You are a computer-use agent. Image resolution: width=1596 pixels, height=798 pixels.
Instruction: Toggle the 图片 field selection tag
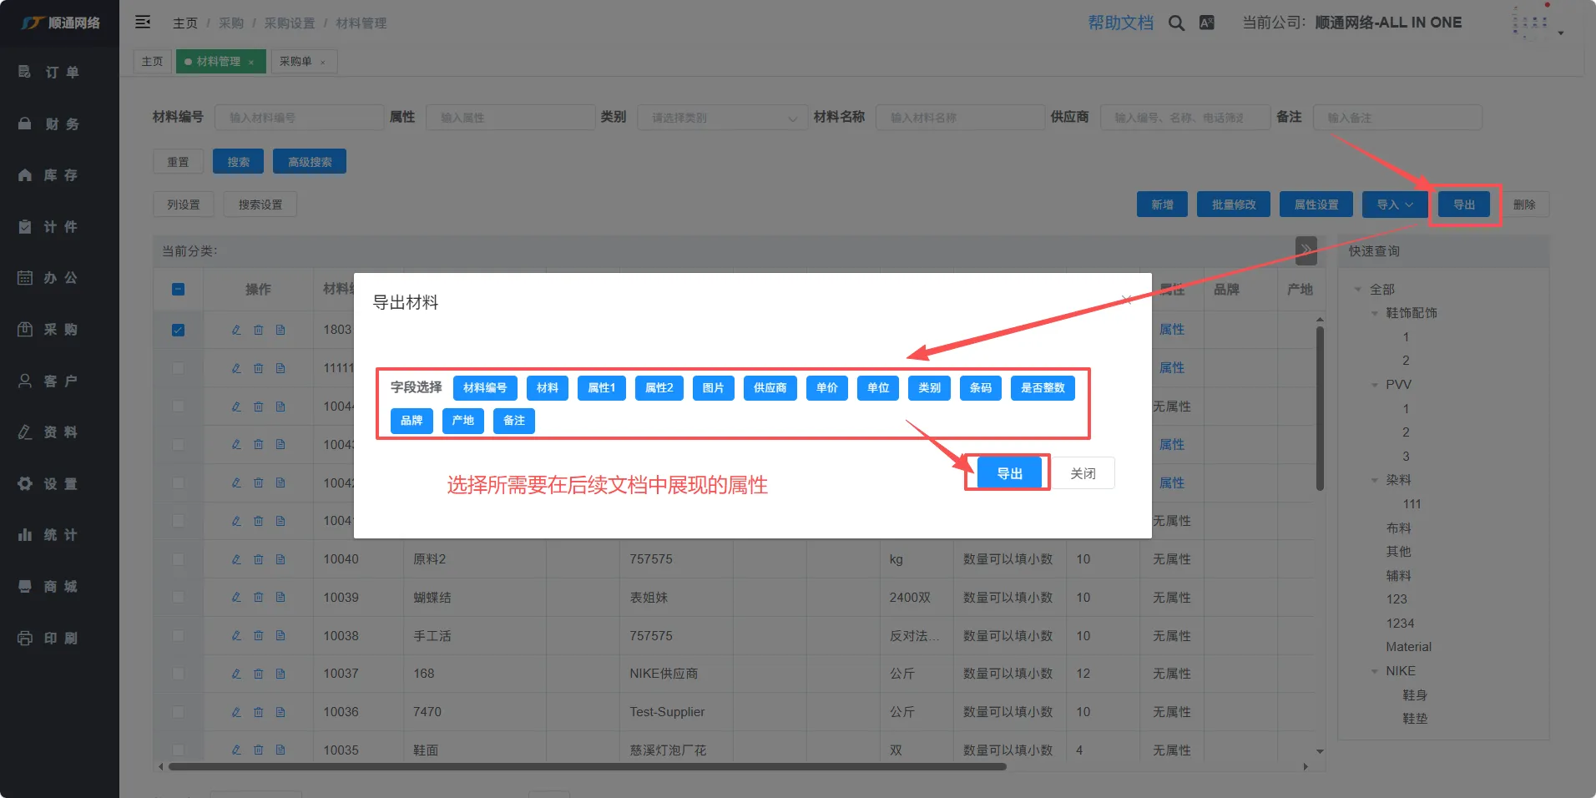(713, 388)
